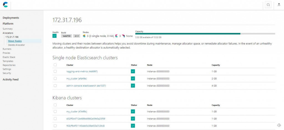Image resolution: width=284 pixels, height=130 pixels.
Task: Click the Delete Allocator link
Action: click(16, 45)
